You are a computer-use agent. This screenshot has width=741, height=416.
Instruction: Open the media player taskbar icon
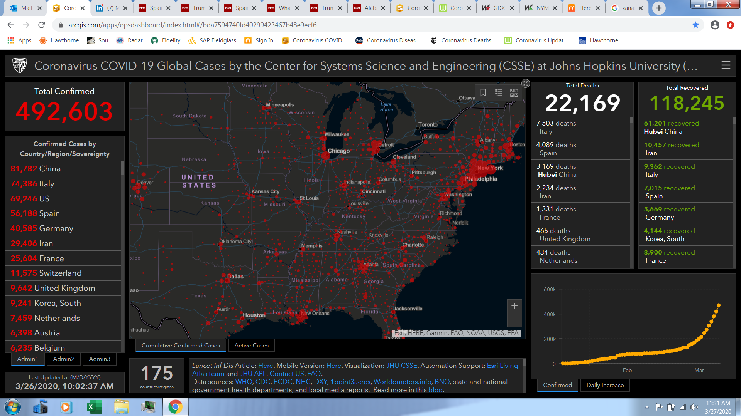pyautogui.click(x=66, y=407)
